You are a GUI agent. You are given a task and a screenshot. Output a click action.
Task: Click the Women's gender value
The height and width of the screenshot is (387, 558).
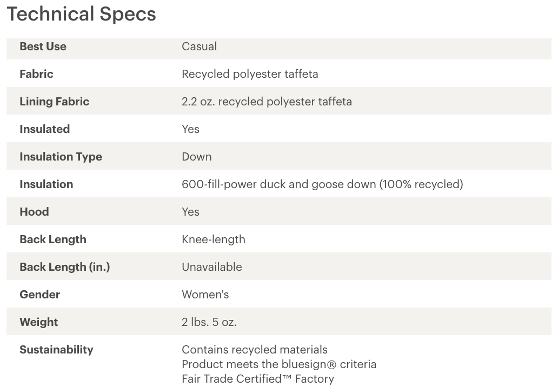pos(205,295)
